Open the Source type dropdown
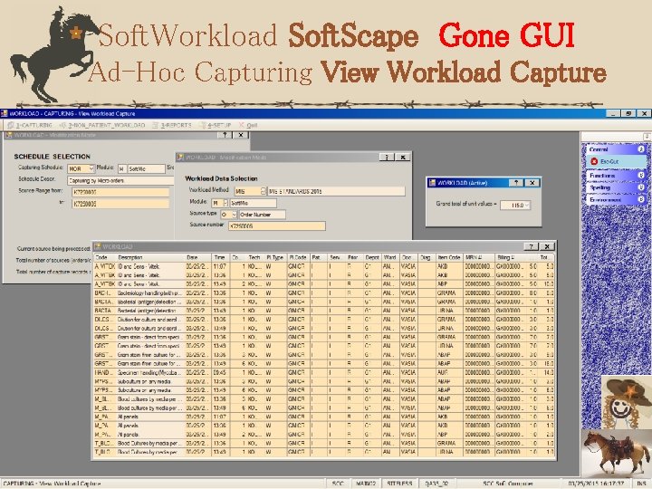The width and height of the screenshot is (652, 489). (x=235, y=215)
